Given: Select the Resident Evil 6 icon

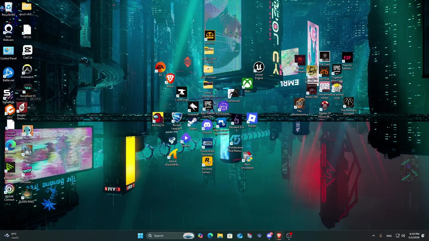Looking at the screenshot, I should pos(237,123).
